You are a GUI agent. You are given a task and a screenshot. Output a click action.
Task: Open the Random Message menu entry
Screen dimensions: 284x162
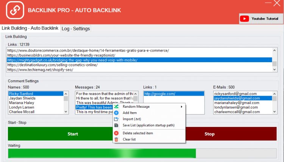pyautogui.click(x=149, y=107)
